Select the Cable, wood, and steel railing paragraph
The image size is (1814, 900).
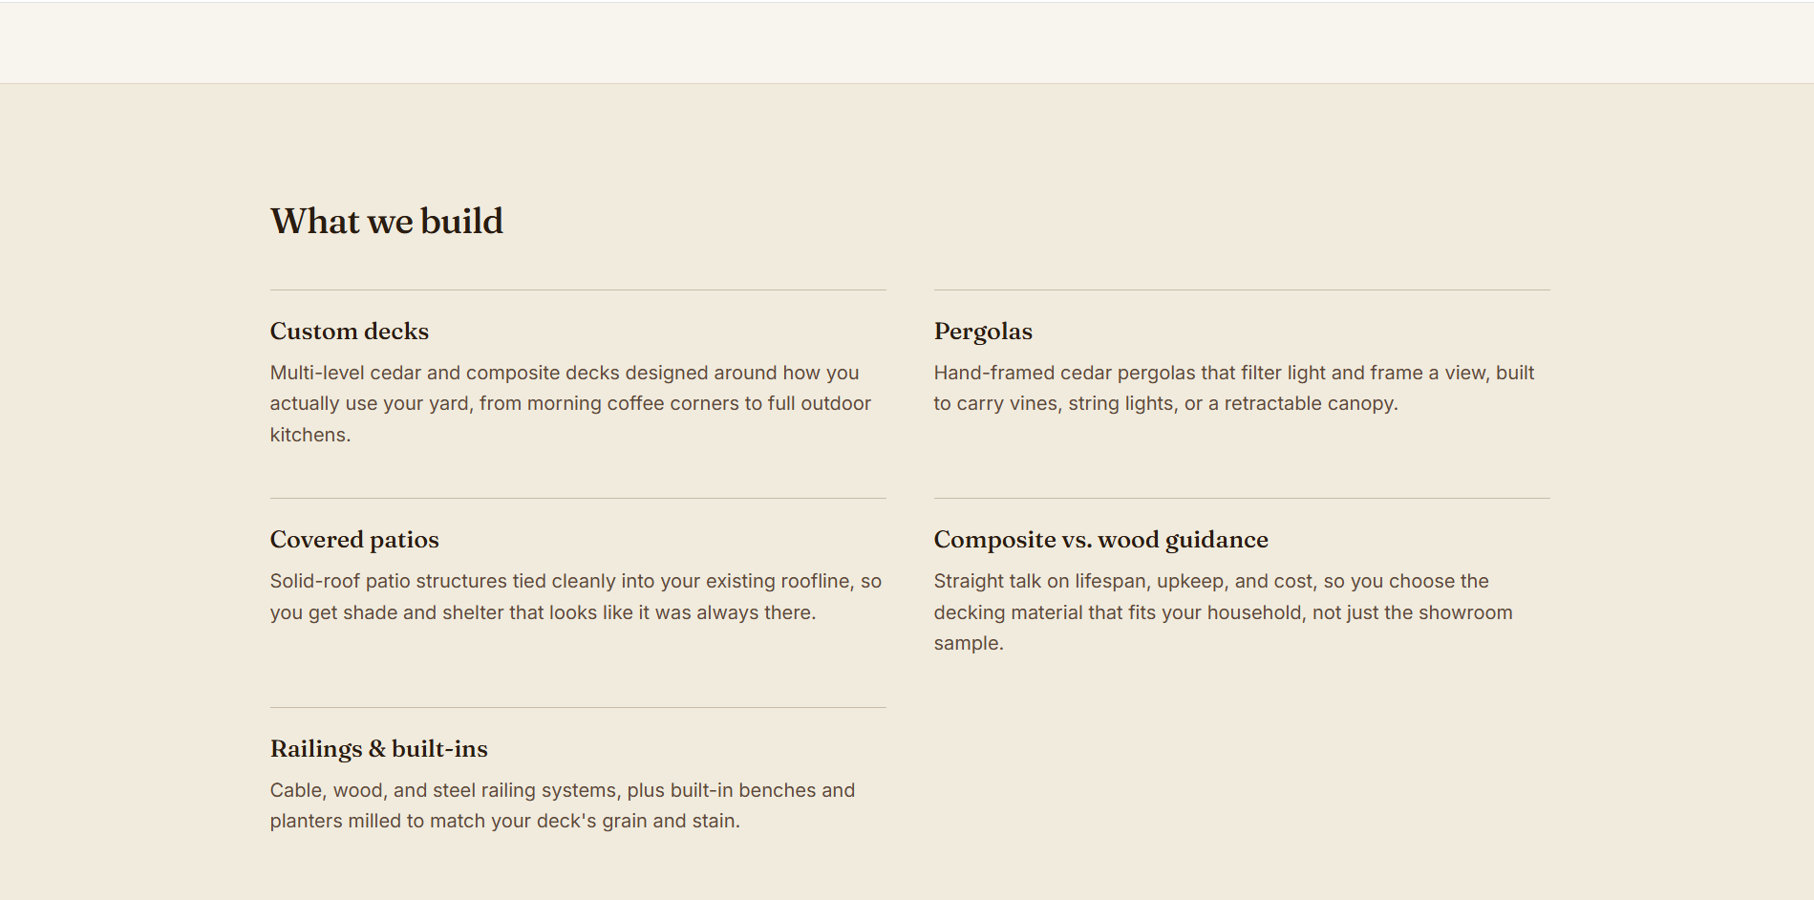click(x=563, y=805)
